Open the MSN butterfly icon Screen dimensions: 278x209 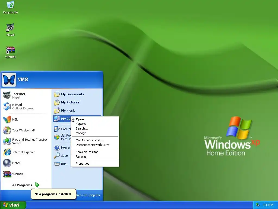[7, 119]
